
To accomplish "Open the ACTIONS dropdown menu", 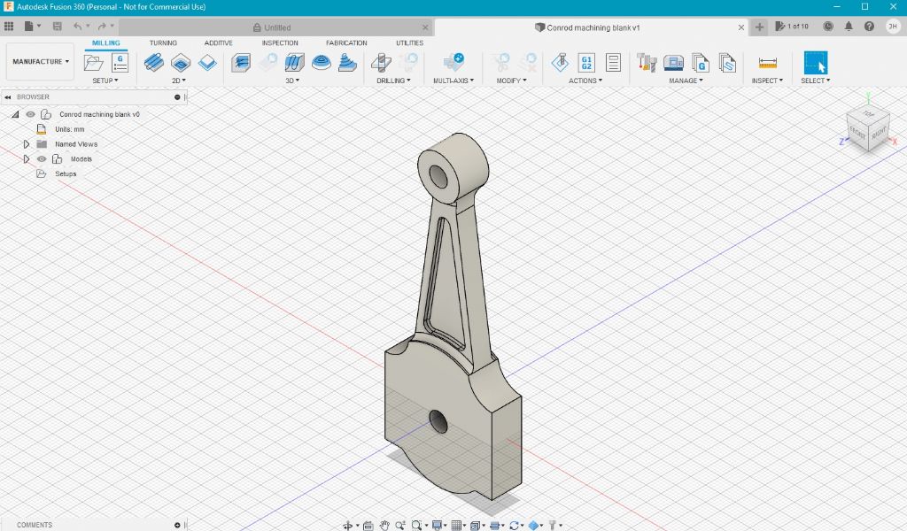I will (x=585, y=81).
